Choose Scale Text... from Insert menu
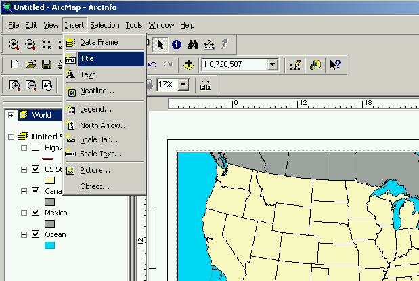419x281 pixels. point(104,154)
